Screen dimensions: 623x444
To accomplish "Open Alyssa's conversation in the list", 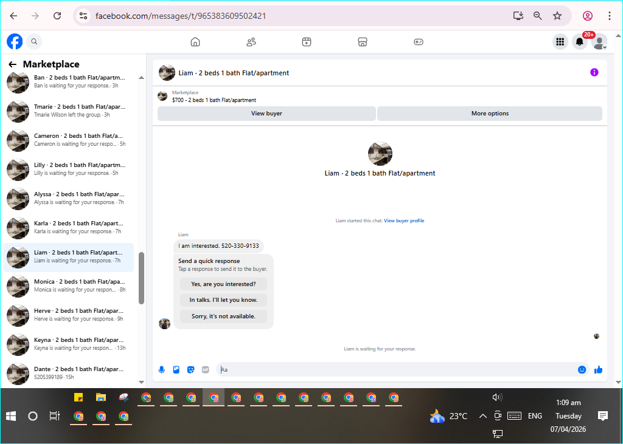I will click(68, 199).
